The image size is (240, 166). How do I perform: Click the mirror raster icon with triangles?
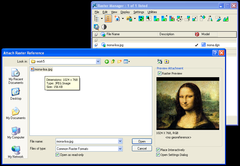[x=210, y=19]
